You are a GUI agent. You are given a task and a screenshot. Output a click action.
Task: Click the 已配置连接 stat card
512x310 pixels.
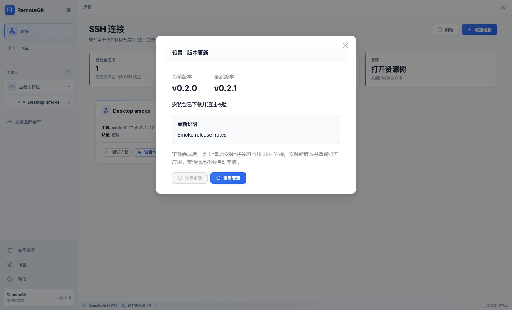123,69
